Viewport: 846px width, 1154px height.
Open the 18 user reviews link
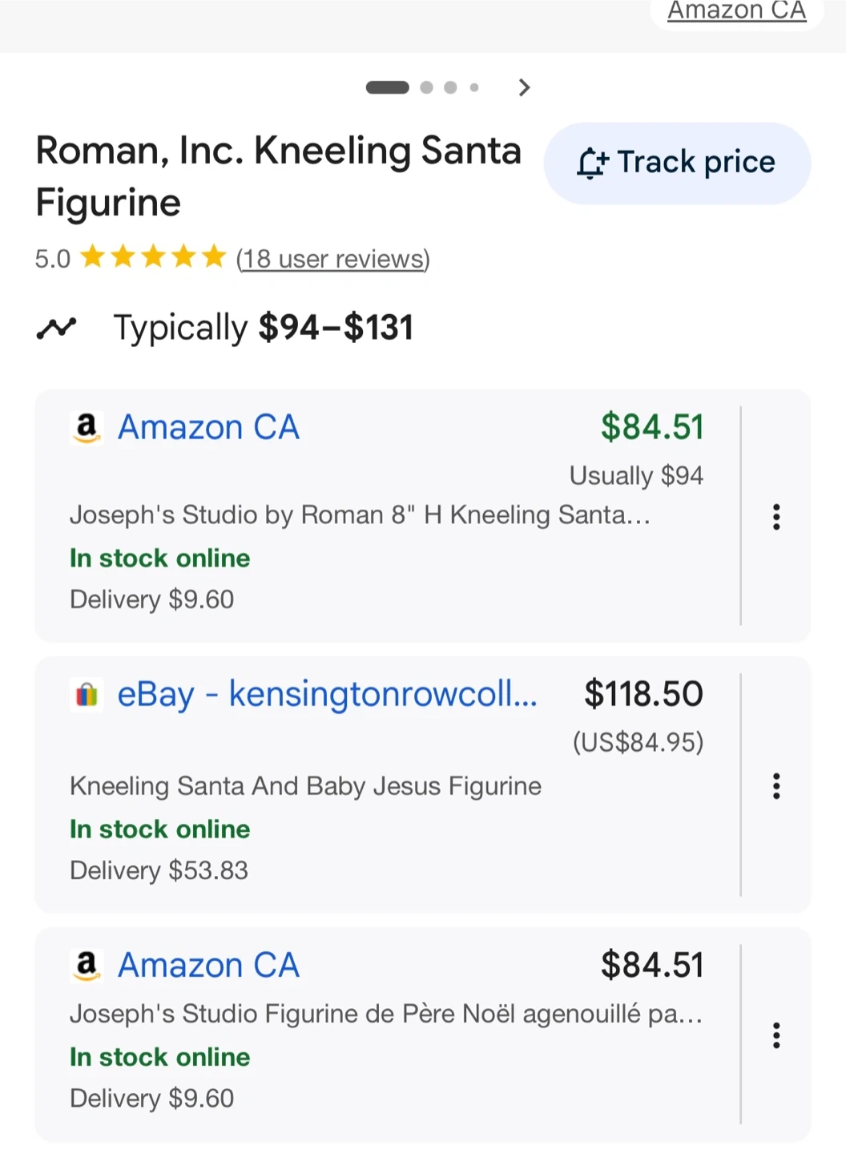(332, 259)
